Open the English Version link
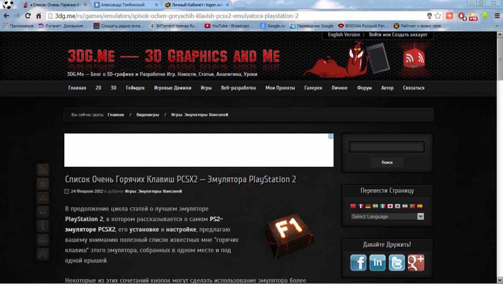The width and height of the screenshot is (503, 284). point(344,35)
